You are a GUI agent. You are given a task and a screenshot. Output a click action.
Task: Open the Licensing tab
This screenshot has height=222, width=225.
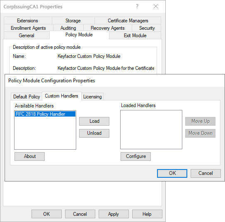92,97
